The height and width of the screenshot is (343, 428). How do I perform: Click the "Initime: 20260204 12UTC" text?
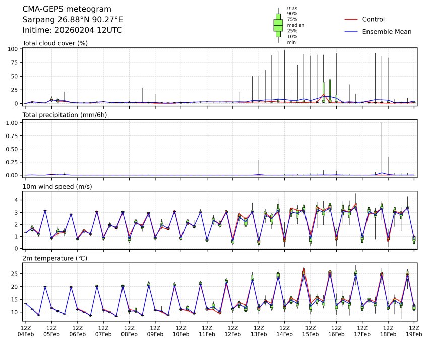coord(72,30)
